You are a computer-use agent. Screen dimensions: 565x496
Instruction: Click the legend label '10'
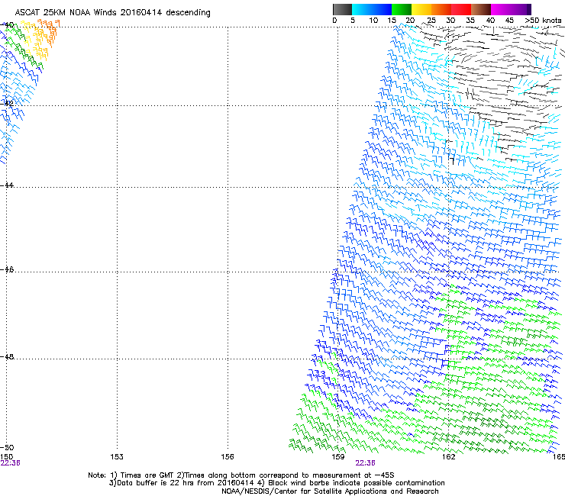[373, 21]
